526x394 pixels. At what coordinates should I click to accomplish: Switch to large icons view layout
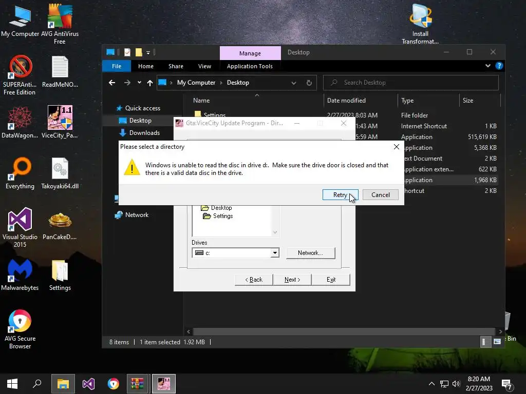[497, 342]
